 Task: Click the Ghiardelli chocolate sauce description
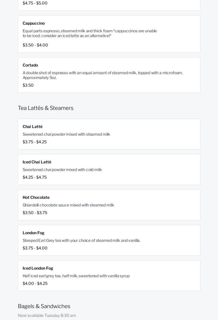pyautogui.click(x=68, y=205)
